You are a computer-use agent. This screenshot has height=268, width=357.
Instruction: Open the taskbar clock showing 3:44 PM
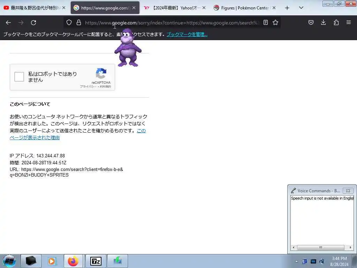[x=339, y=261]
